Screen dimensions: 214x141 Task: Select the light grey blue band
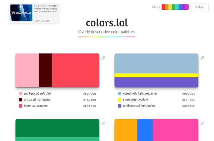156,64
